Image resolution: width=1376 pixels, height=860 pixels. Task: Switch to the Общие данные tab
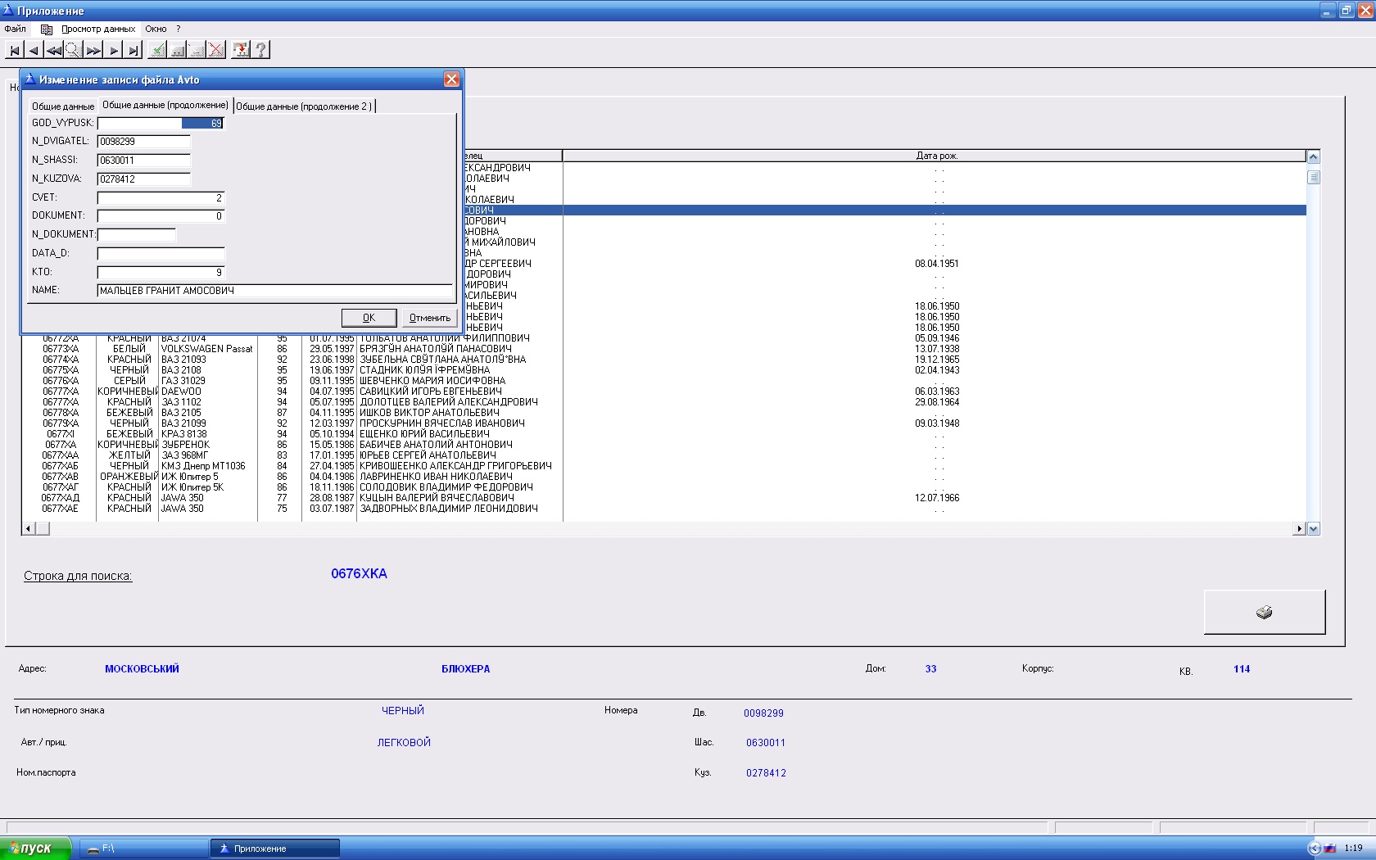pyautogui.click(x=63, y=106)
